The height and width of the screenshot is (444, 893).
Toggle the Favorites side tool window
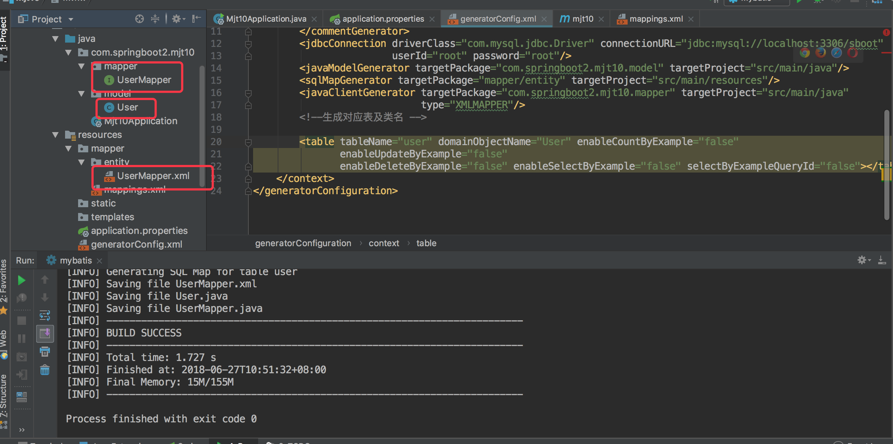4,285
